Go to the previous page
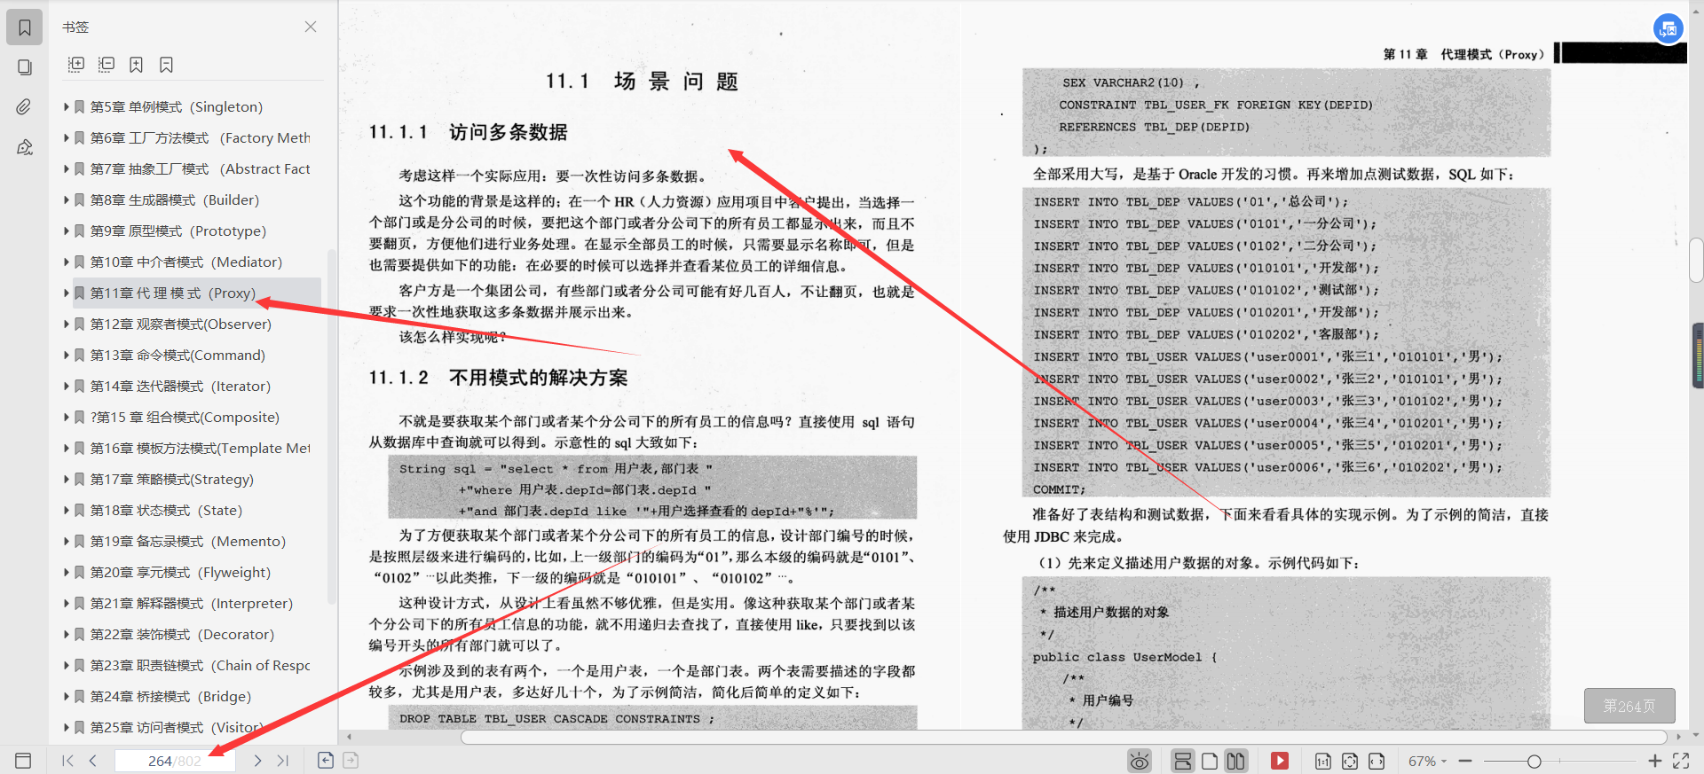The width and height of the screenshot is (1704, 774). coord(92,761)
